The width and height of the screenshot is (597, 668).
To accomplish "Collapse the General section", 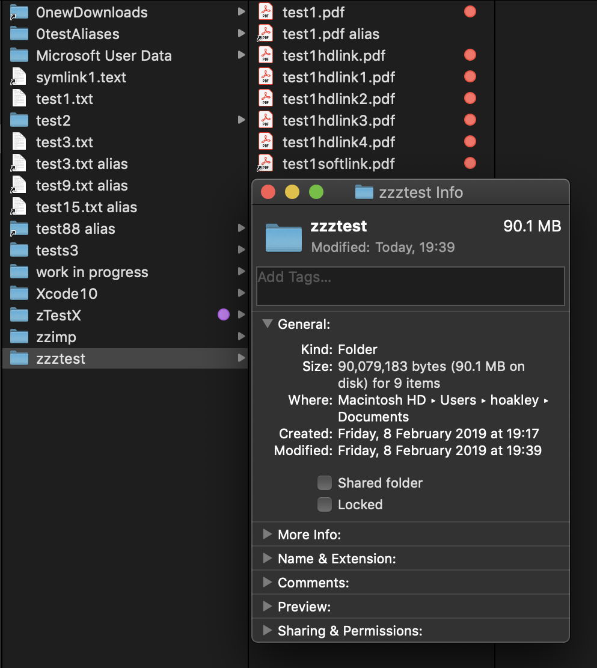I will 268,323.
